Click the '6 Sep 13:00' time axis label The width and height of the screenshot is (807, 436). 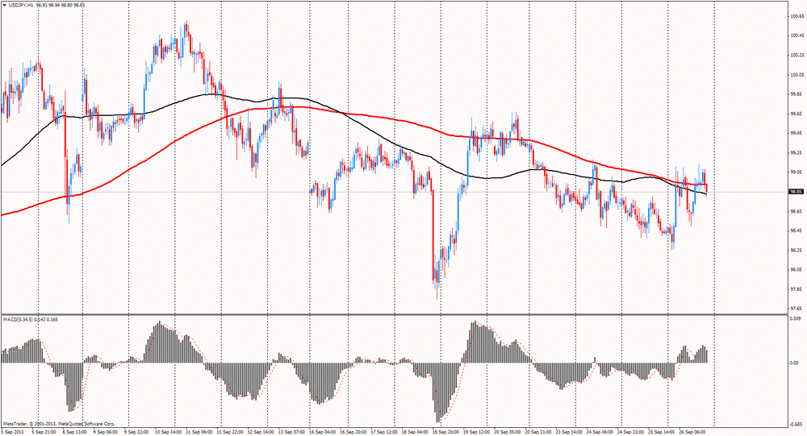[74, 432]
